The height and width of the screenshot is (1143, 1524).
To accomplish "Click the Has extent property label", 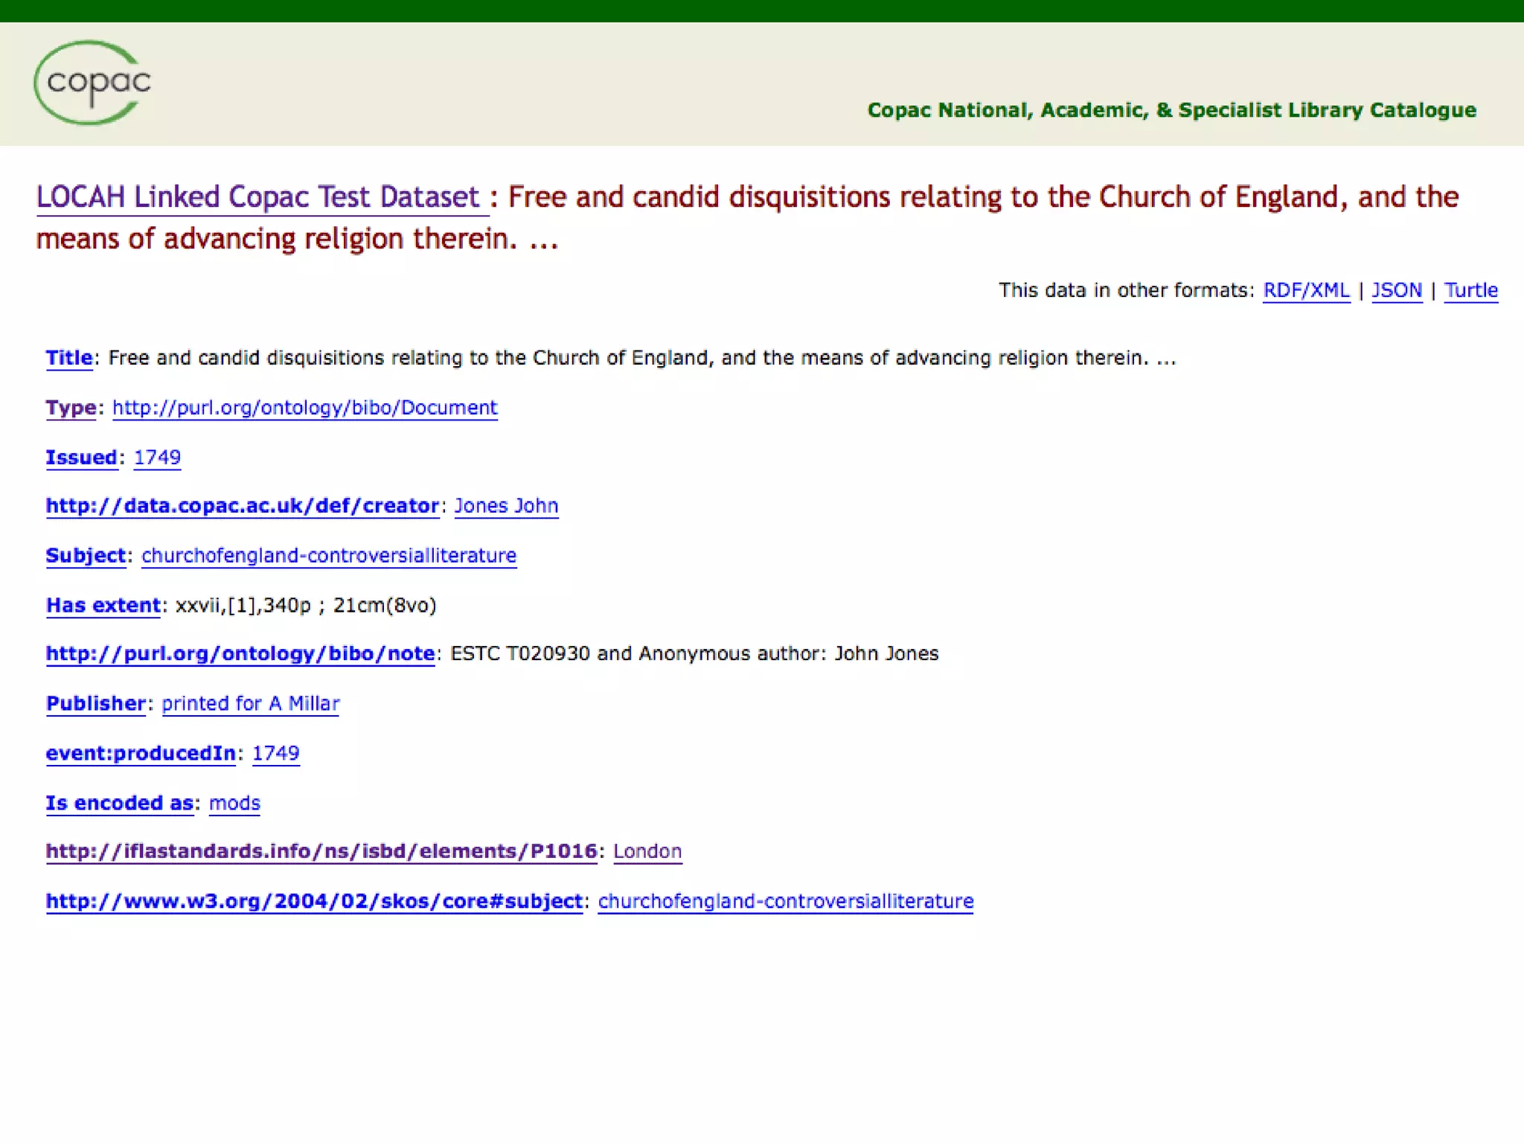I will (x=103, y=606).
